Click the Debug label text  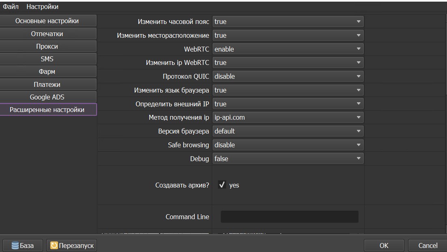tap(199, 159)
